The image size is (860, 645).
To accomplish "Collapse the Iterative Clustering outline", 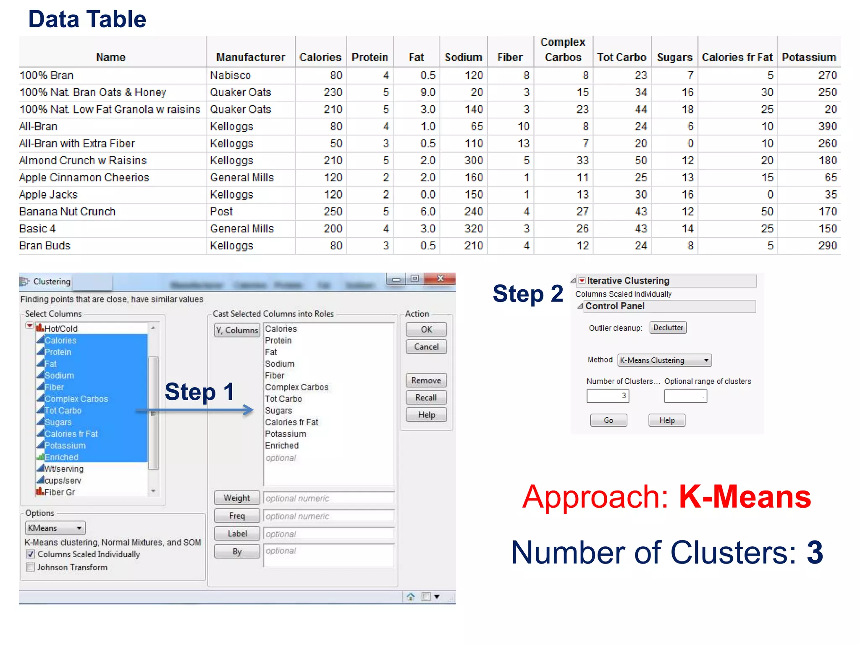I will pyautogui.click(x=573, y=281).
